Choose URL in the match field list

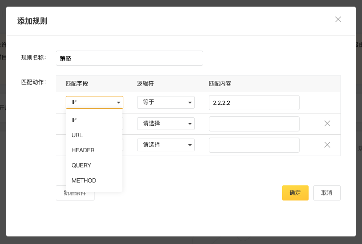[x=77, y=135]
